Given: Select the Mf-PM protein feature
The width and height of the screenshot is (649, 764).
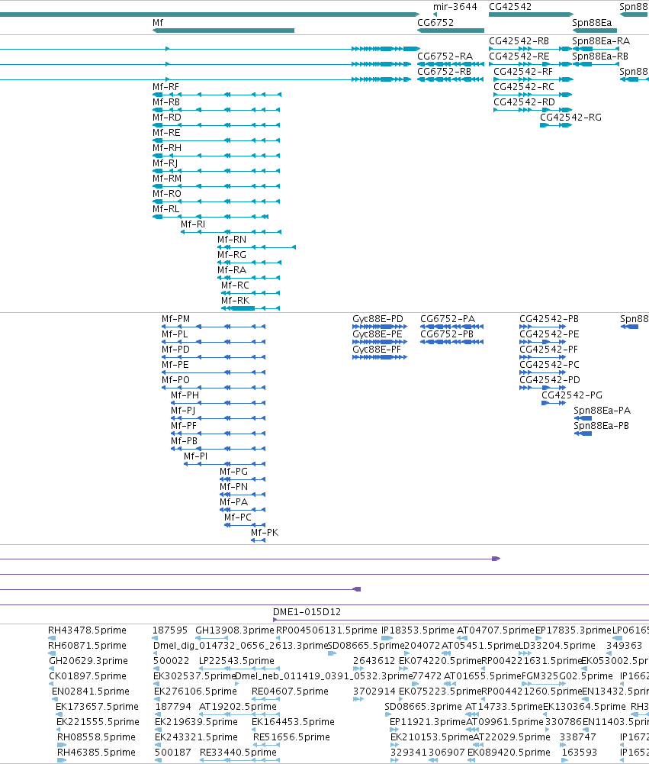Looking at the screenshot, I should (214, 327).
